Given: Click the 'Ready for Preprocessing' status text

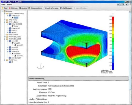Looking at the screenshot, I should [x=57, y=96].
